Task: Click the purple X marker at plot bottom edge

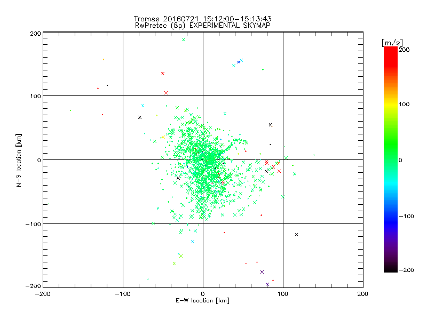Action: (267, 284)
